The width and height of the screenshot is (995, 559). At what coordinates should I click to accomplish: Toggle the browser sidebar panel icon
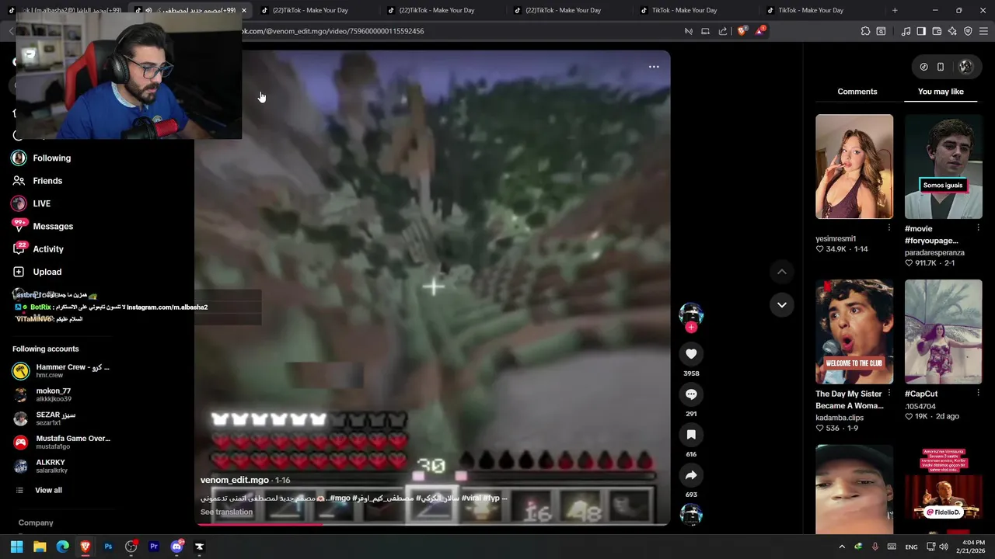(921, 31)
